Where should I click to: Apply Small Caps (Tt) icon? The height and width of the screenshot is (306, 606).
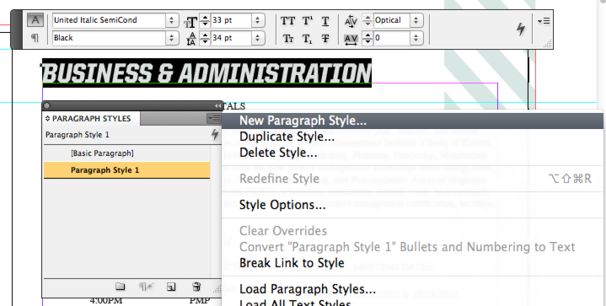[288, 38]
